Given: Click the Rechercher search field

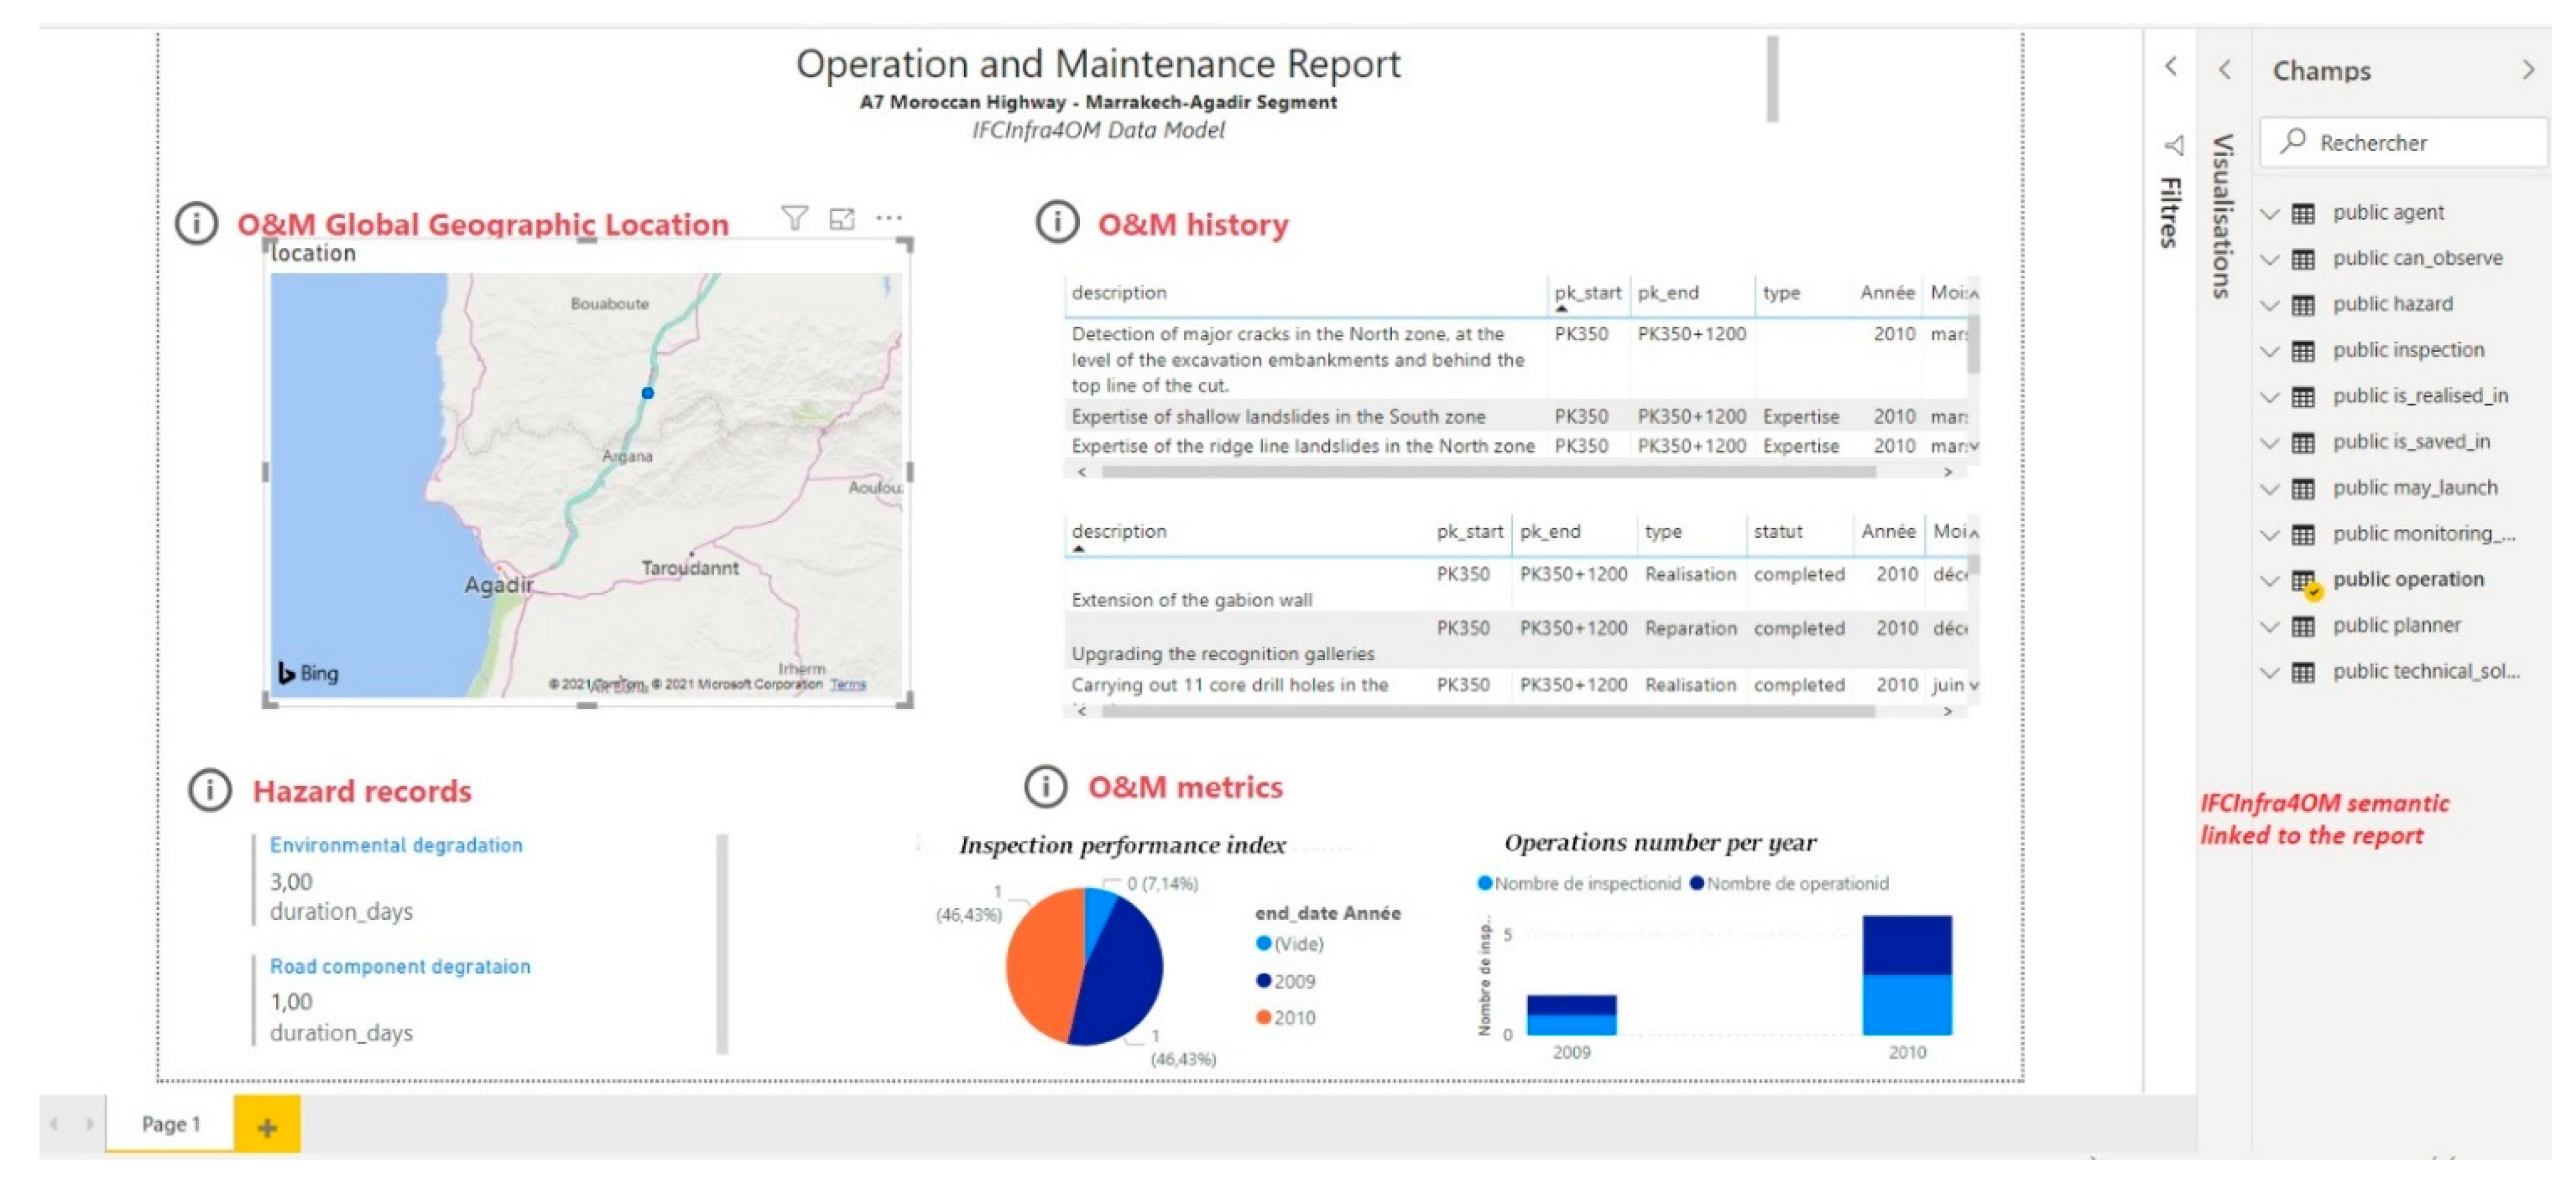Looking at the screenshot, I should pos(2404,143).
